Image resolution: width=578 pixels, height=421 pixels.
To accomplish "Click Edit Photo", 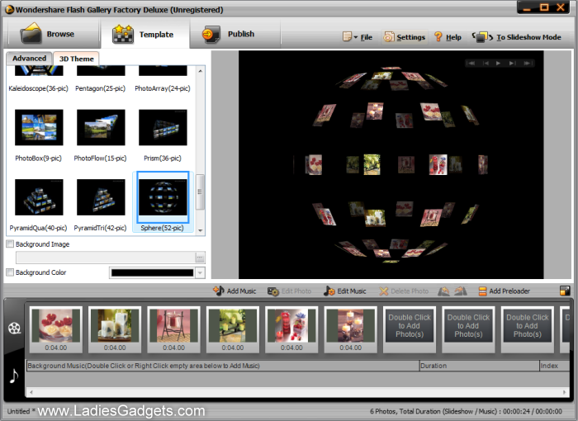I will click(x=289, y=291).
